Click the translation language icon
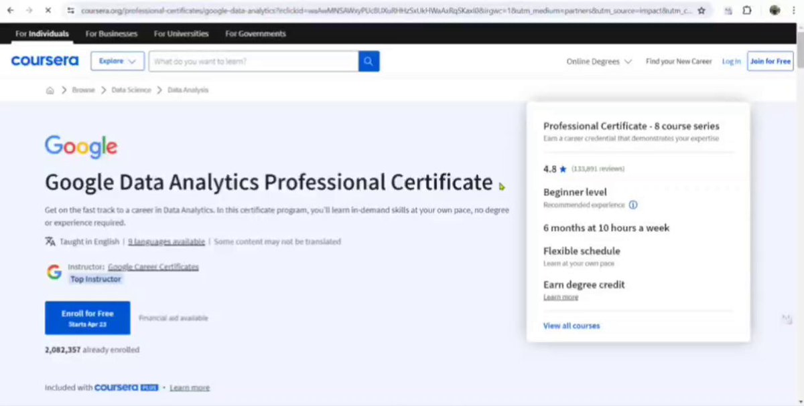Screen dimensions: 804x406 pyautogui.click(x=50, y=241)
